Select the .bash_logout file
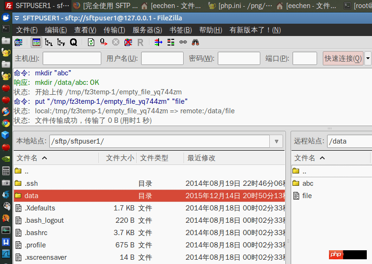This screenshot has width=372, height=264. [x=150, y=220]
